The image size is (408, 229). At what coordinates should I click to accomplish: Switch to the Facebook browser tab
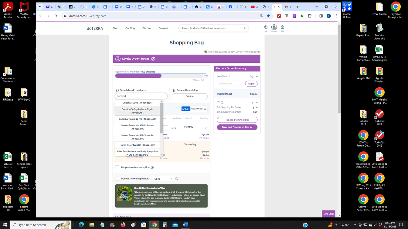pyautogui.click(x=233, y=7)
